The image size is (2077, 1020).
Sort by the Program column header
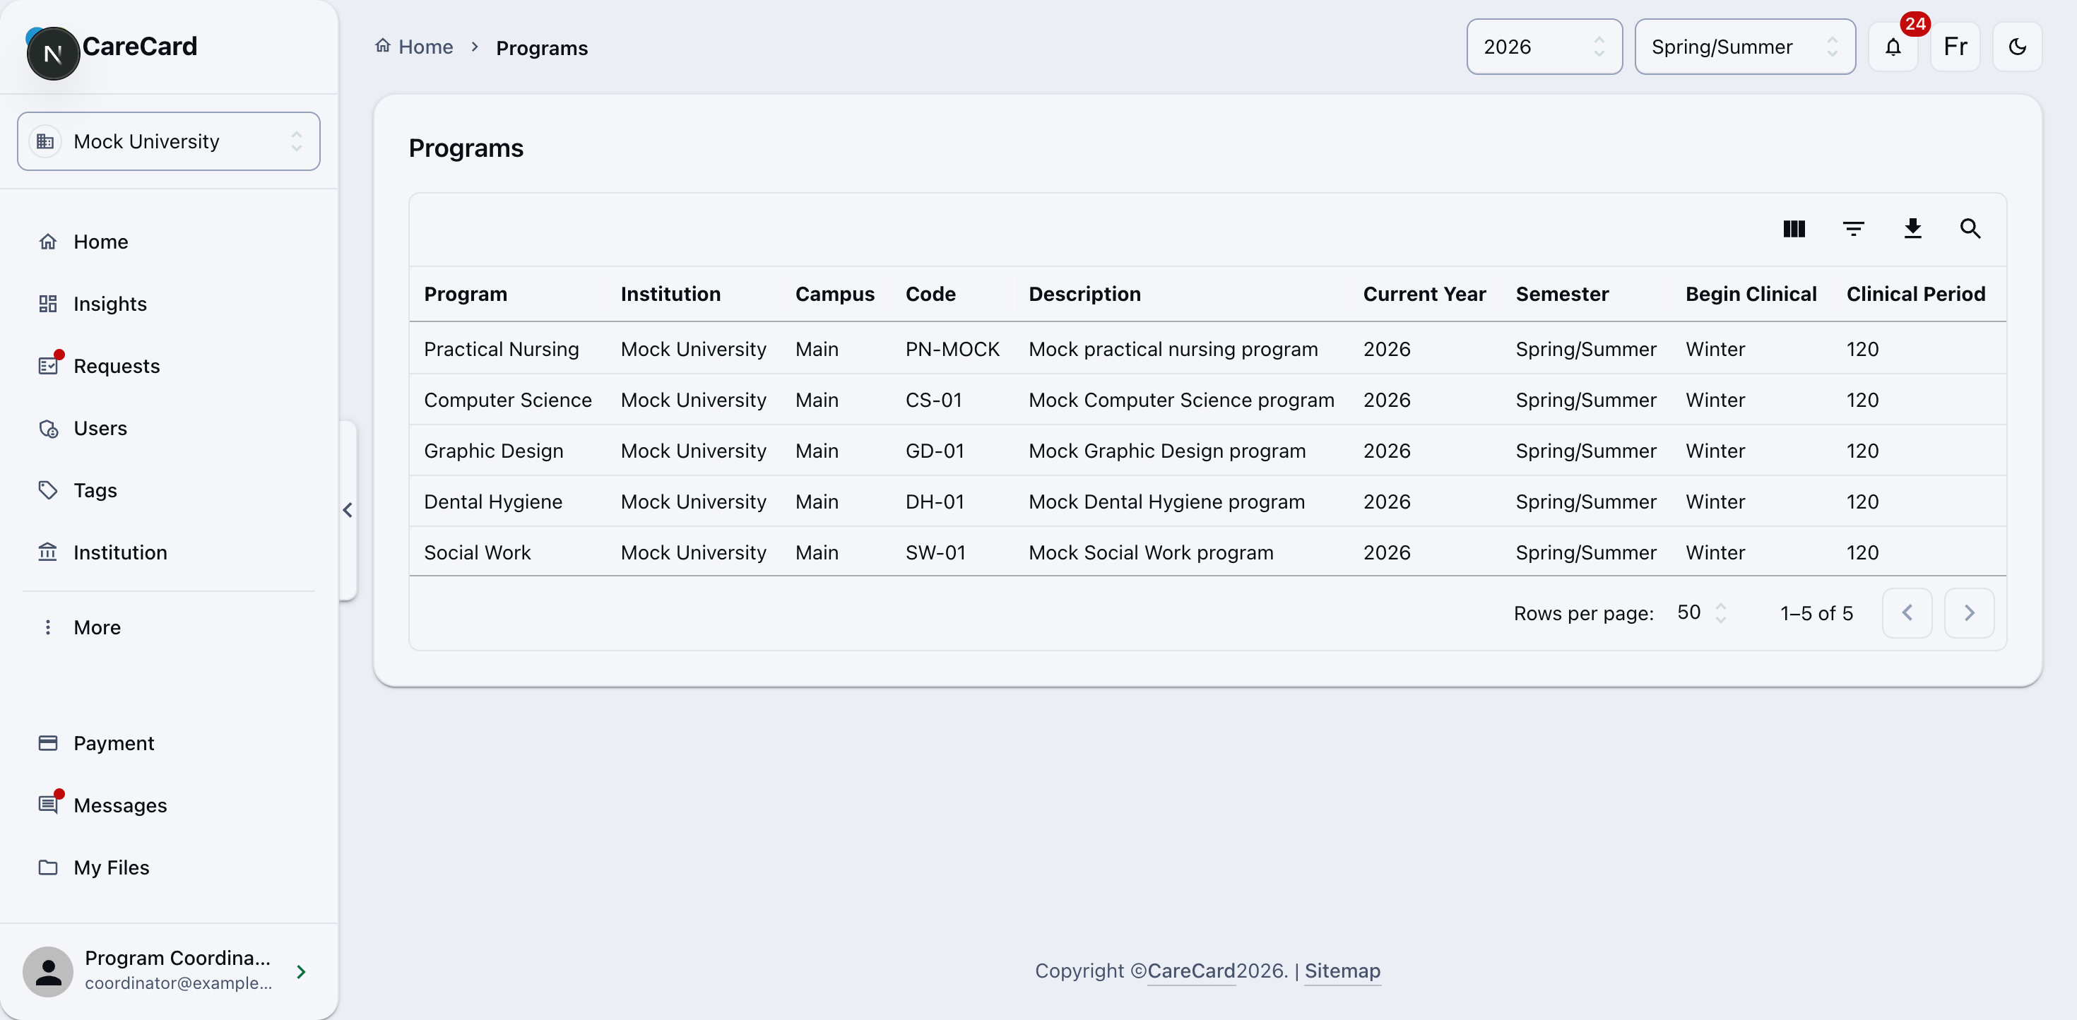pyautogui.click(x=466, y=295)
